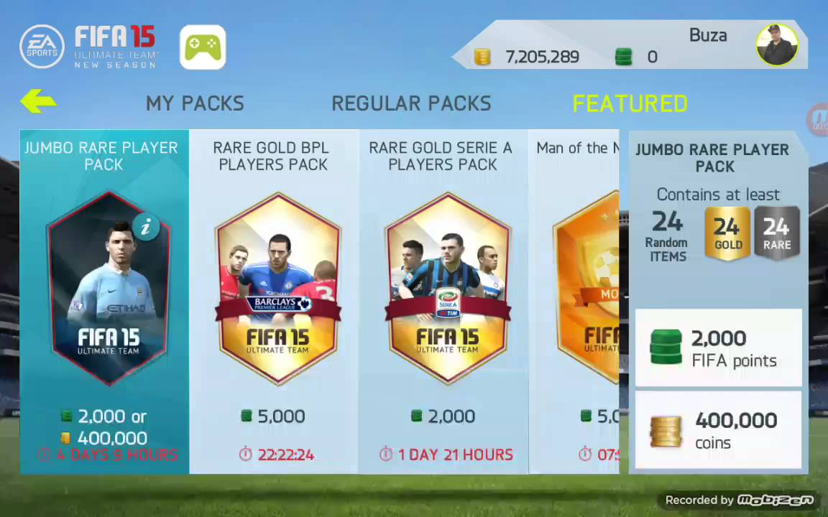Switch to the Regular Packs tab
The height and width of the screenshot is (517, 828).
(411, 103)
